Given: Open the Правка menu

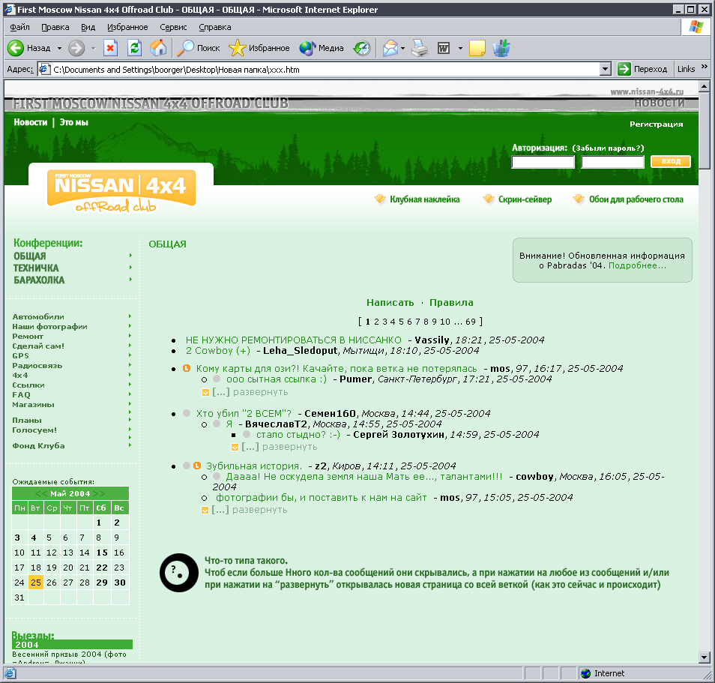Looking at the screenshot, I should [55, 27].
